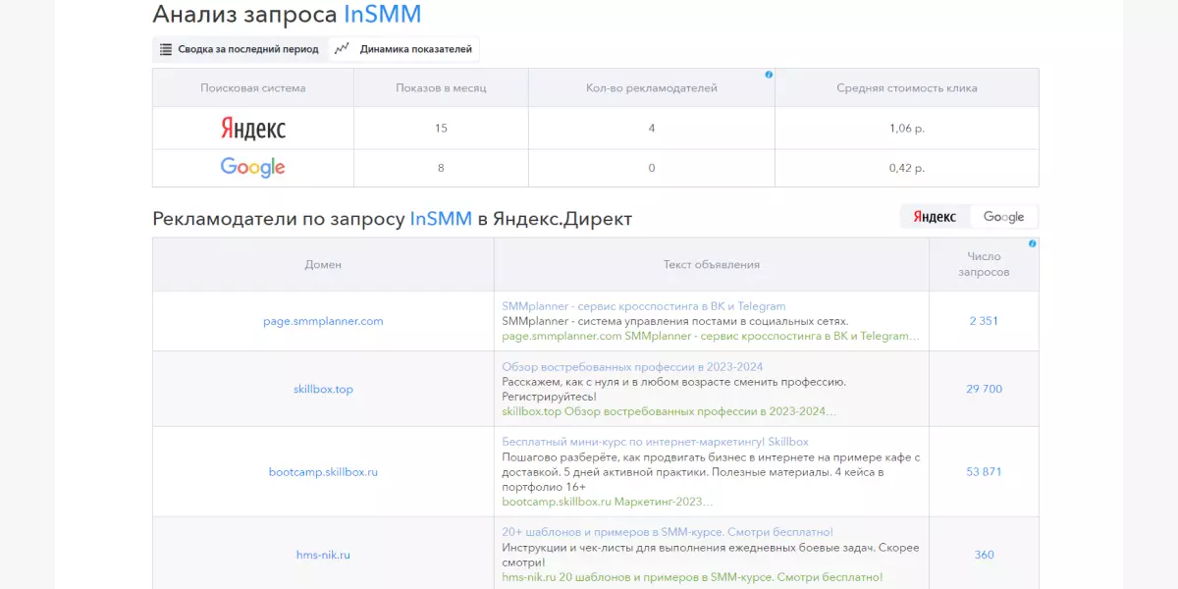The image size is (1178, 589).
Task: Click the Кол-во рекламодателей column header
Action: coord(652,87)
